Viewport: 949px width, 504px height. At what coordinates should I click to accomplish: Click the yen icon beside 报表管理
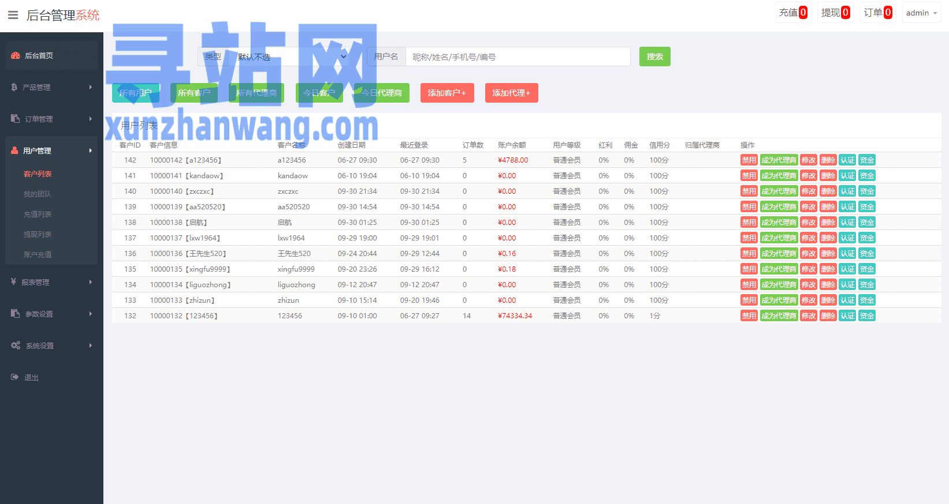coord(14,282)
